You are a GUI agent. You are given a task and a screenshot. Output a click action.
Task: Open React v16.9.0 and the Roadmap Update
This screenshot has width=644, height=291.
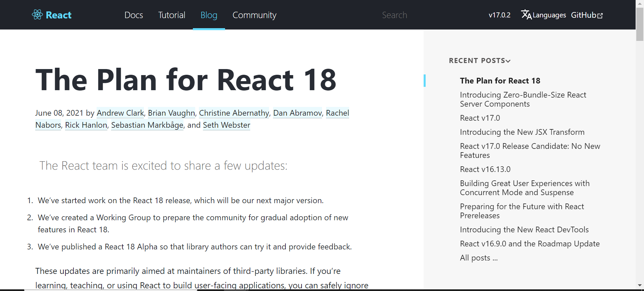point(530,244)
